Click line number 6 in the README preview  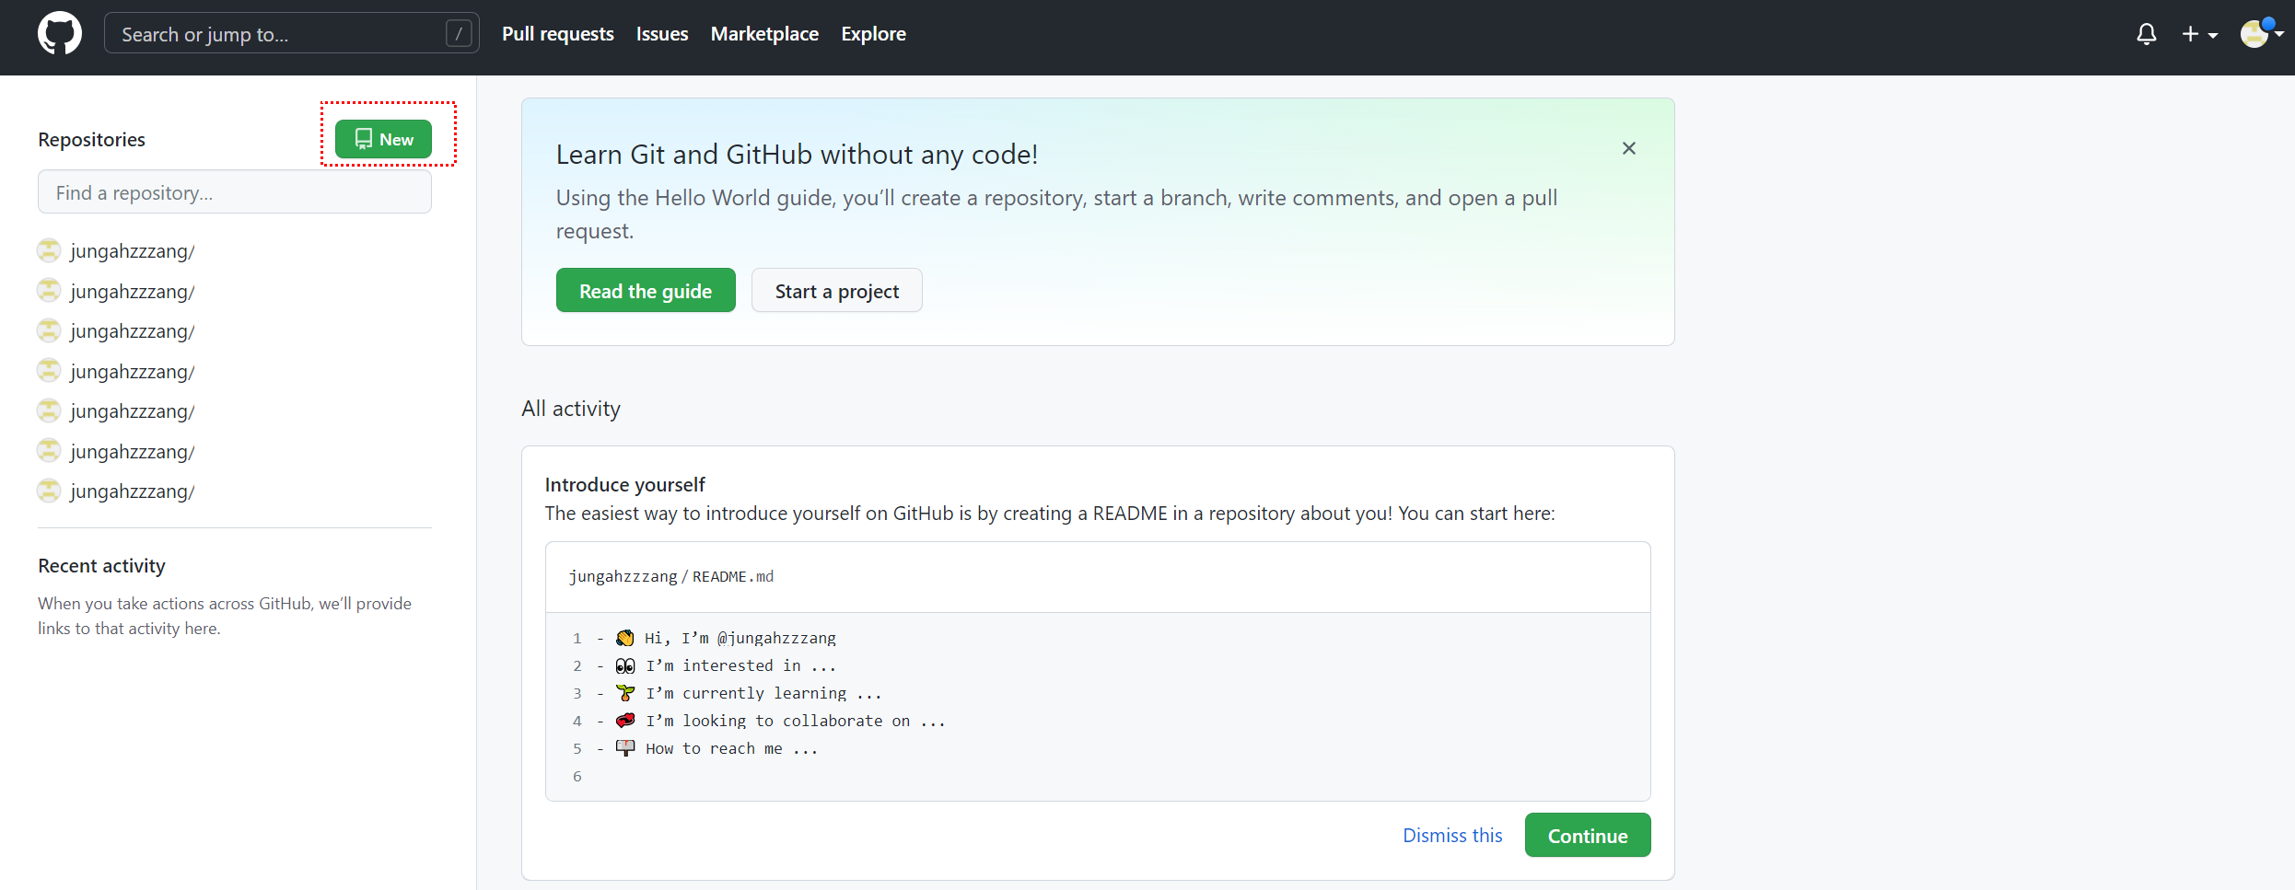click(x=577, y=776)
